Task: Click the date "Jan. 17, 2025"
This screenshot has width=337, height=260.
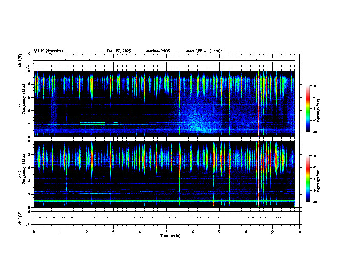Action: (x=119, y=51)
